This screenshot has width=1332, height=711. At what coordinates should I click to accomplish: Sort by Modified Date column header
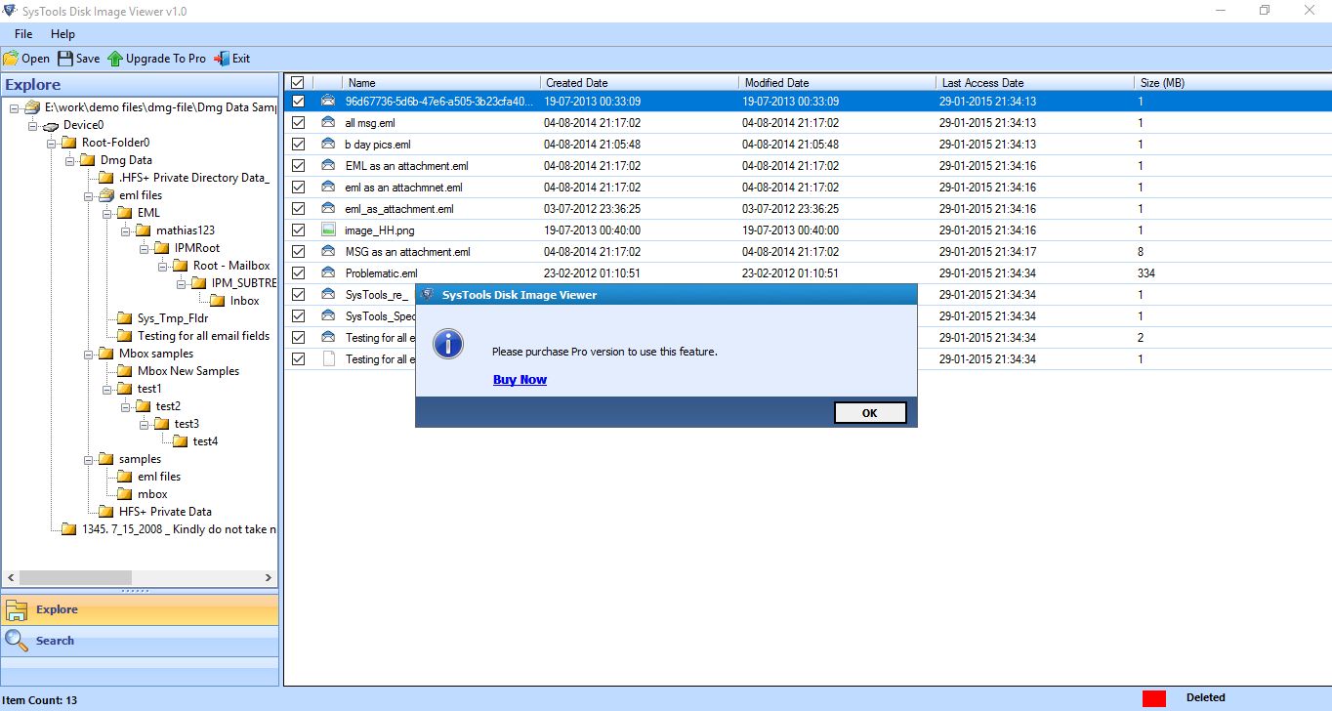[837, 83]
